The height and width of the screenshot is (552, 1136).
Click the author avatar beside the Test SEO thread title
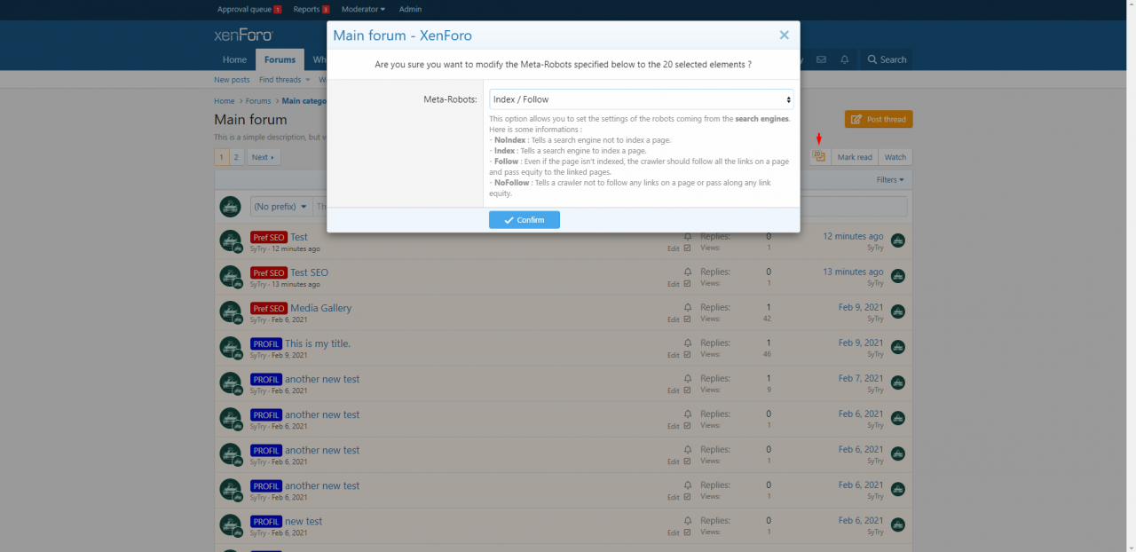(x=231, y=277)
